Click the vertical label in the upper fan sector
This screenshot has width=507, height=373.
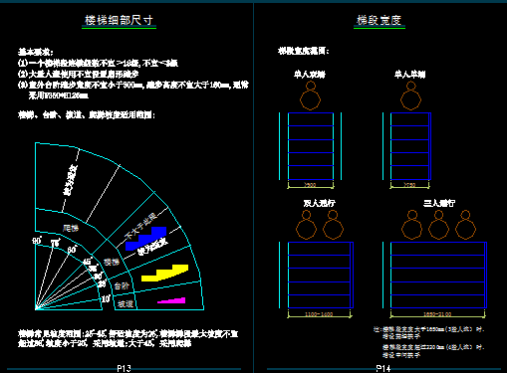(71, 180)
